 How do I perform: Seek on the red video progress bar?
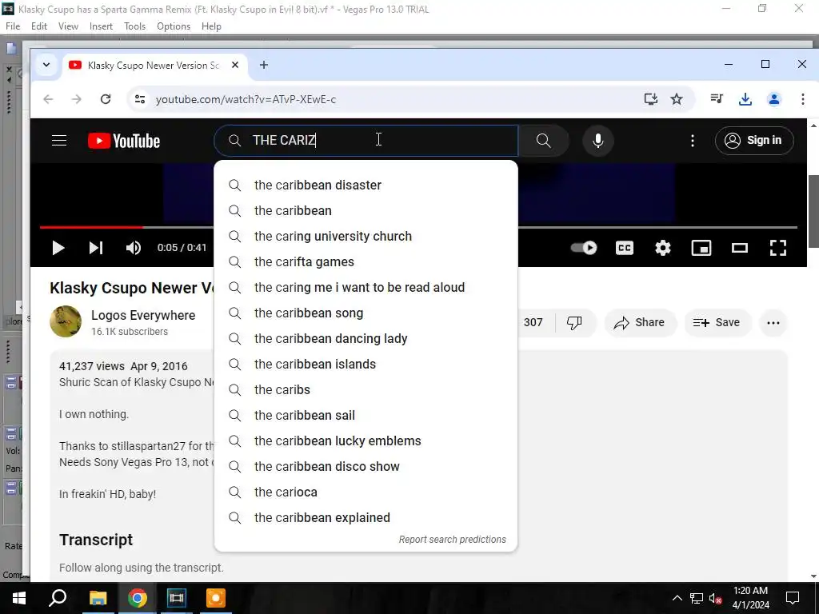91,227
